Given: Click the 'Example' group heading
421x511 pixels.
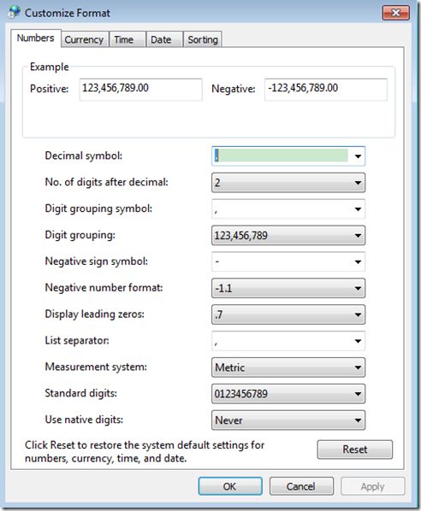Looking at the screenshot, I should click(50, 67).
